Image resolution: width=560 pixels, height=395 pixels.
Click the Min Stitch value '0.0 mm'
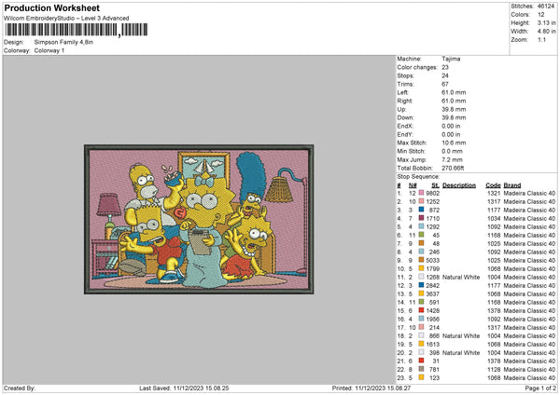[x=452, y=151]
